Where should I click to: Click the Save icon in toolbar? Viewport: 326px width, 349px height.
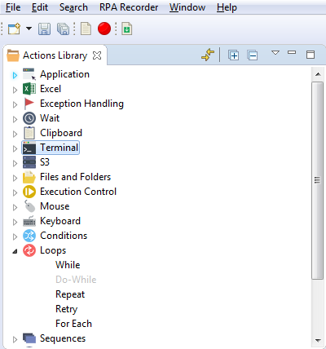pyautogui.click(x=44, y=29)
